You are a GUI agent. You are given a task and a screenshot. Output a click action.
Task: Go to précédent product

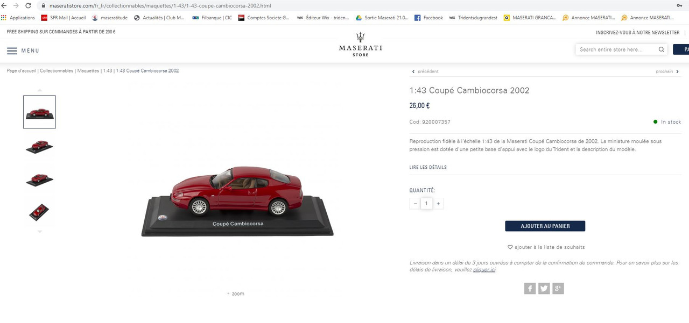click(x=425, y=71)
